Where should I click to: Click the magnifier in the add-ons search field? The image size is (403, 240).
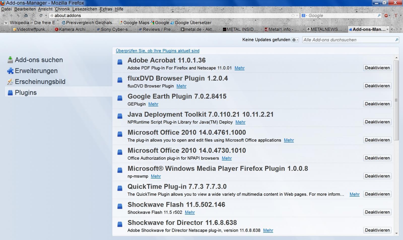(x=397, y=40)
